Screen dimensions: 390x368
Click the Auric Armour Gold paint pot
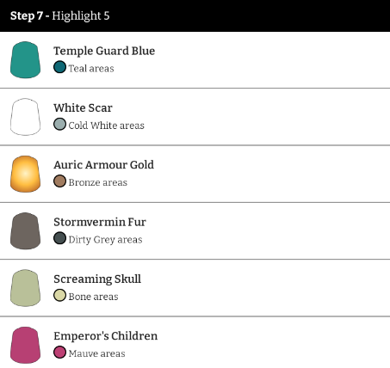[x=25, y=174]
